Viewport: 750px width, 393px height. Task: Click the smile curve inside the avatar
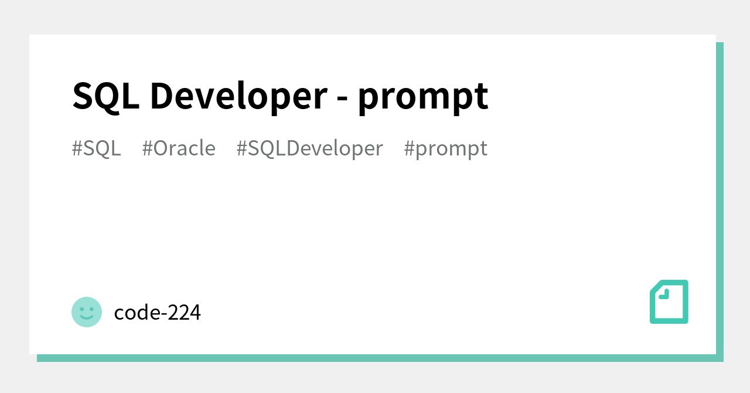[87, 317]
